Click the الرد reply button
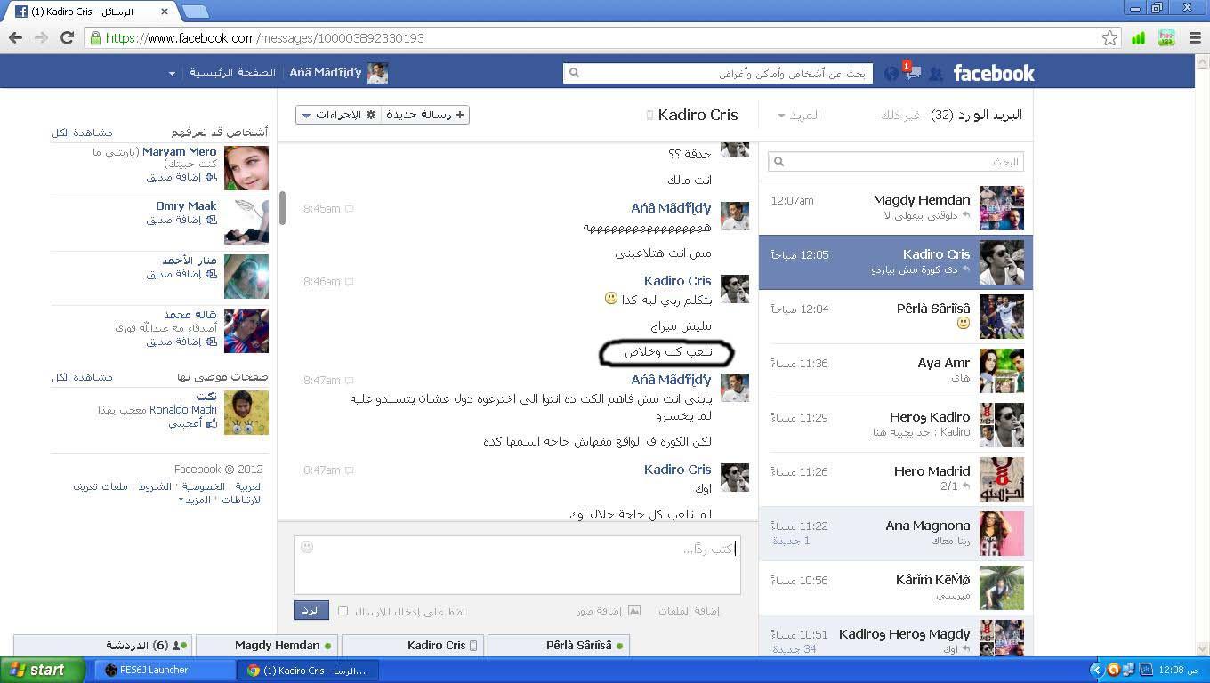Screen dimensions: 1210x683 click(x=311, y=611)
